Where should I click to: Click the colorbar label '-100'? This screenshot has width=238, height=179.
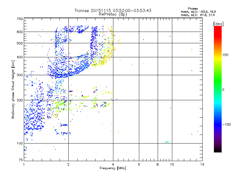pyautogui.click(x=226, y=124)
